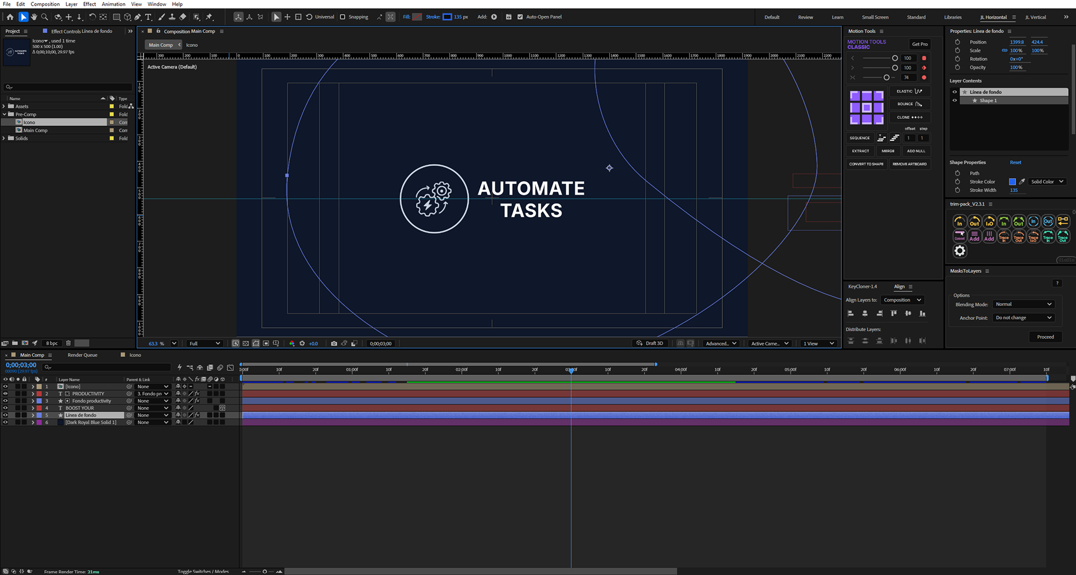The image size is (1076, 575).
Task: Hide the PRODUCTIVITY layer in the timeline
Action: point(6,394)
